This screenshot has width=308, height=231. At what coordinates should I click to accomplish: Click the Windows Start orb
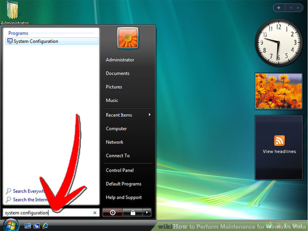[11, 225]
